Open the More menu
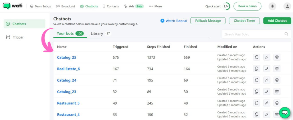Image resolution: width=293 pixels, height=120 pixels. pos(155,6)
